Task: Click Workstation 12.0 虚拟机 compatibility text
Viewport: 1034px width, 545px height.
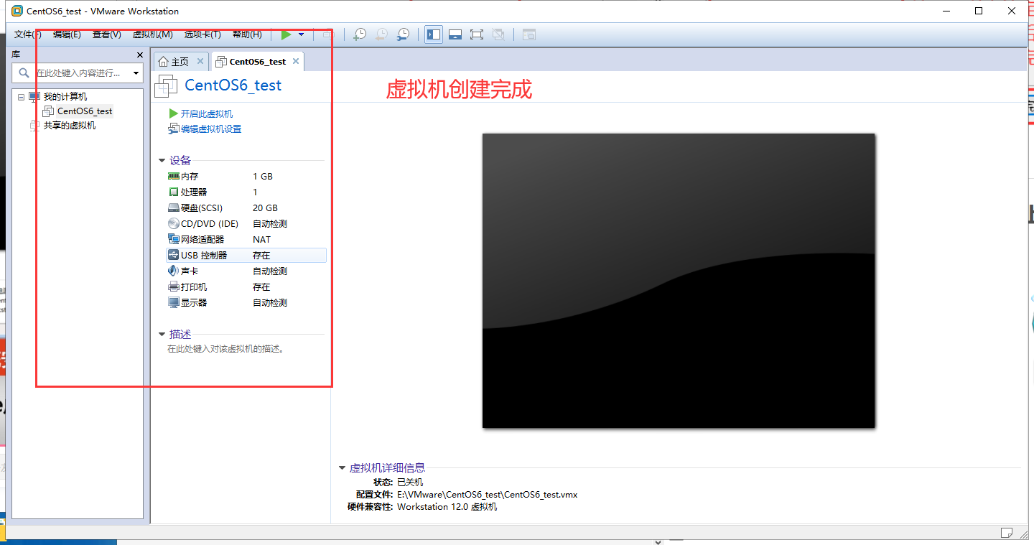Action: (447, 507)
